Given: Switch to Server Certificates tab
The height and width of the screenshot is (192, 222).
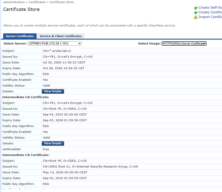Looking at the screenshot, I should 20,36.
